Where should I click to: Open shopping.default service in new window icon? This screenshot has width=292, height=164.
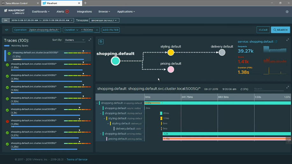(276, 42)
